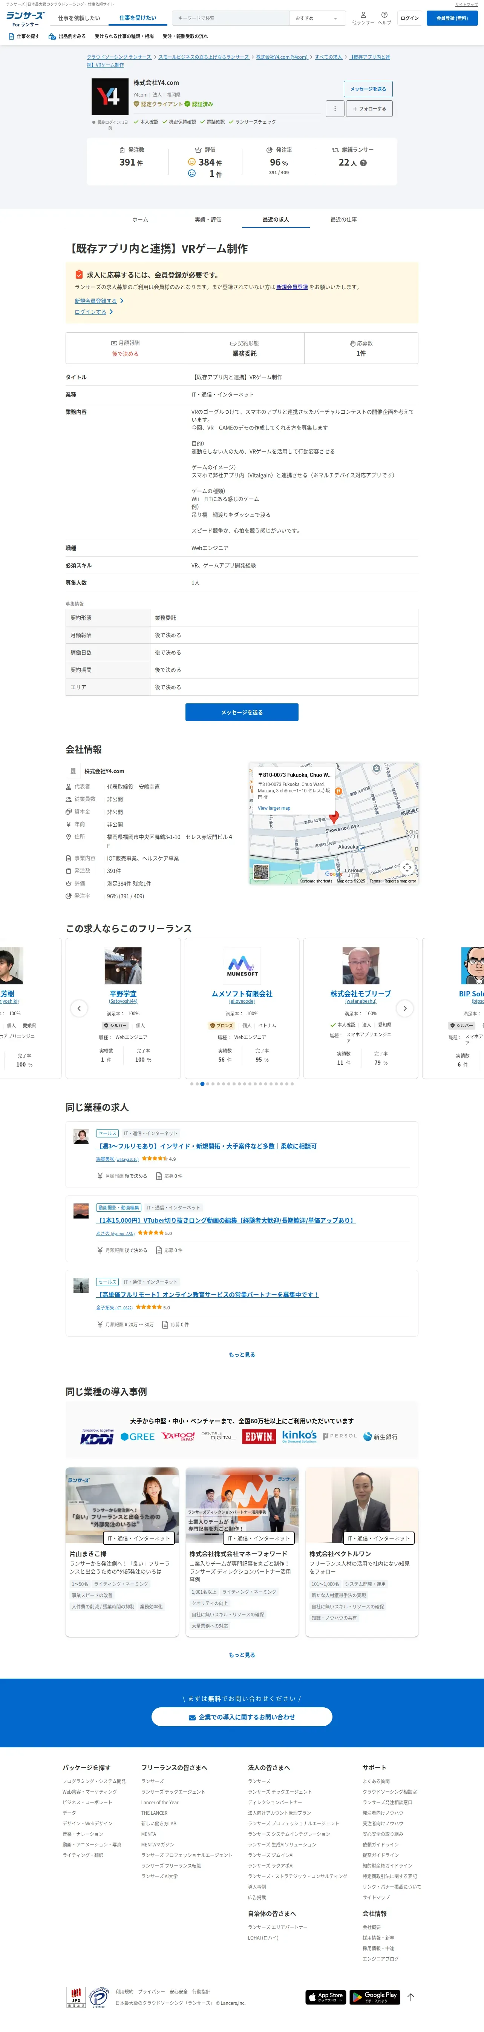Open ムメソフト有限会社 profile logo
484x2032 pixels.
pos(242,965)
